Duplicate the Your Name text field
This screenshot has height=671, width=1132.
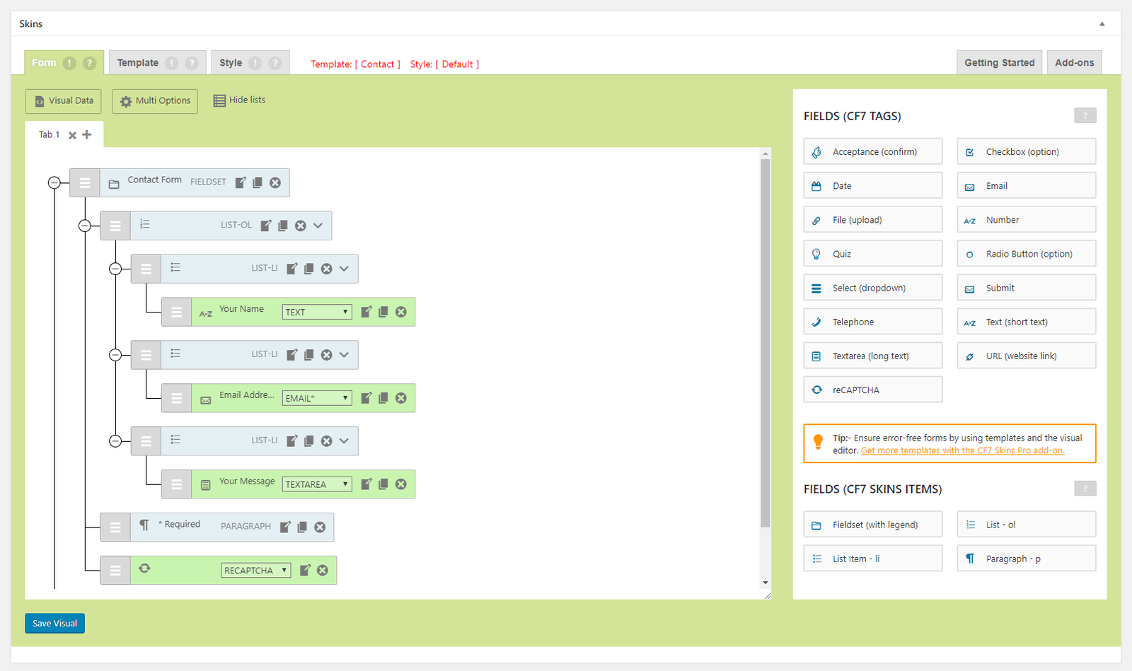pyautogui.click(x=383, y=312)
